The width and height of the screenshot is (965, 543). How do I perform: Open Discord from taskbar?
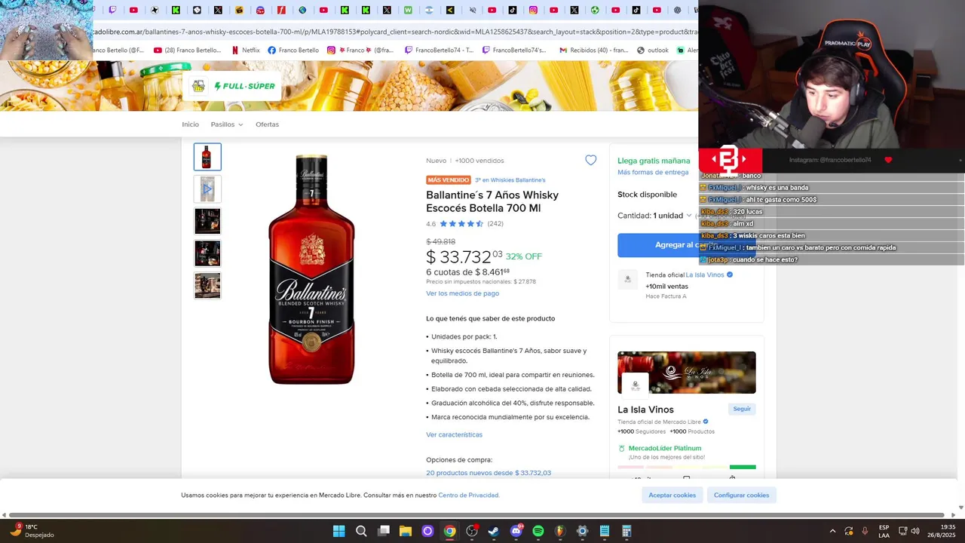[516, 531]
